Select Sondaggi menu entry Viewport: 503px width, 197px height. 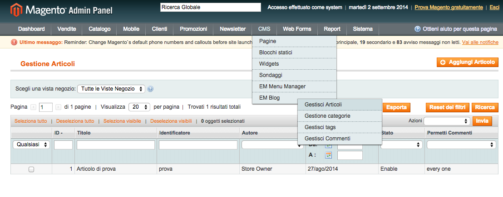coord(294,75)
